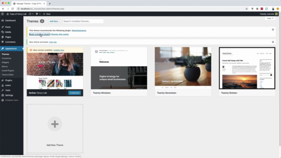281x158 pixels.
Task: Expand the Help tab
Action: pos(270,18)
